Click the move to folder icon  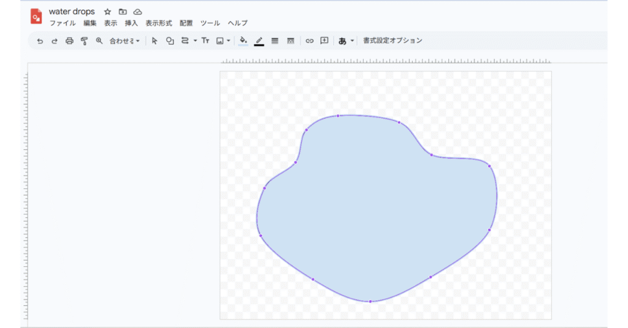click(123, 12)
